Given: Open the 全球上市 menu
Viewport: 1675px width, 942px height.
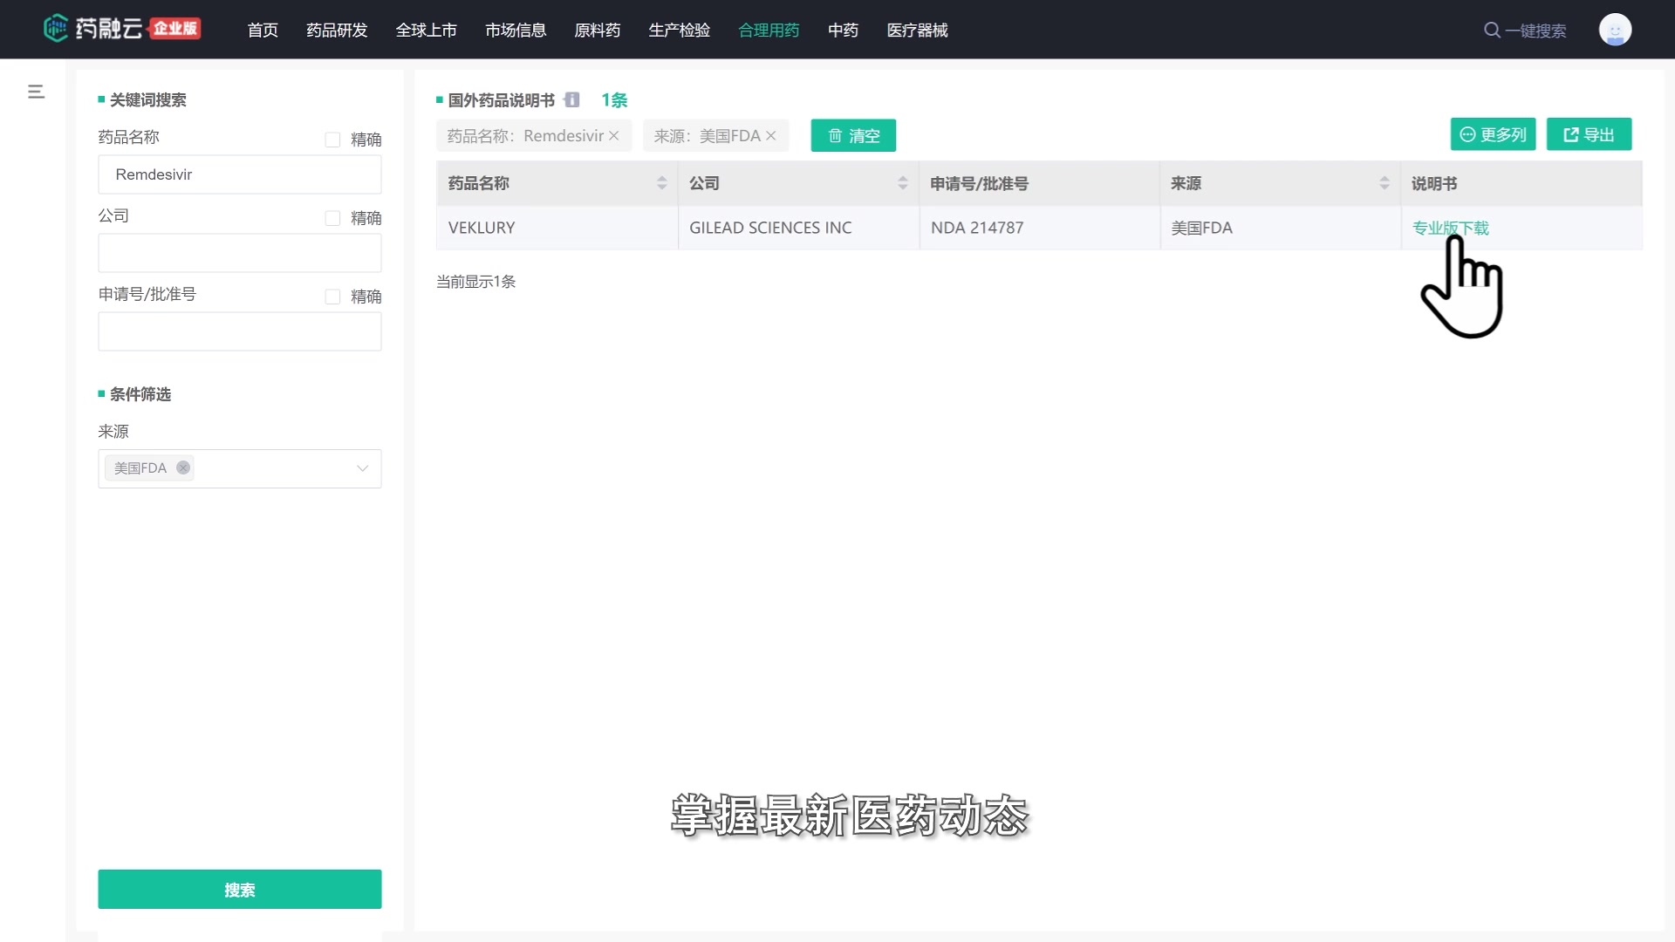Looking at the screenshot, I should (427, 31).
